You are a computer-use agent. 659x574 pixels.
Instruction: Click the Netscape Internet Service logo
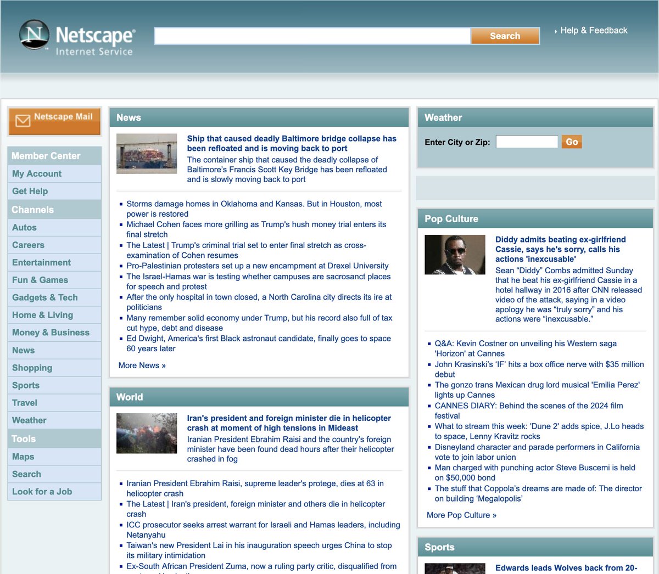pyautogui.click(x=77, y=38)
